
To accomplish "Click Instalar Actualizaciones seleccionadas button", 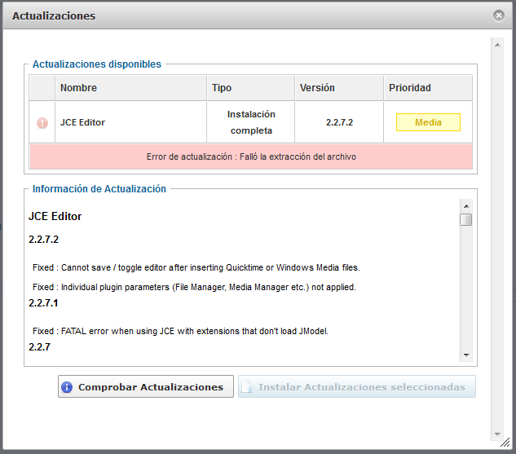I will tap(357, 386).
